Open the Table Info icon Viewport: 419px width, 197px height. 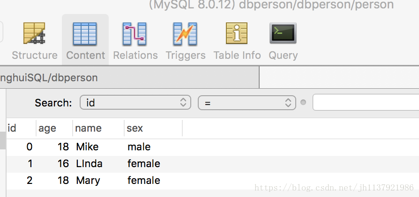click(x=237, y=33)
